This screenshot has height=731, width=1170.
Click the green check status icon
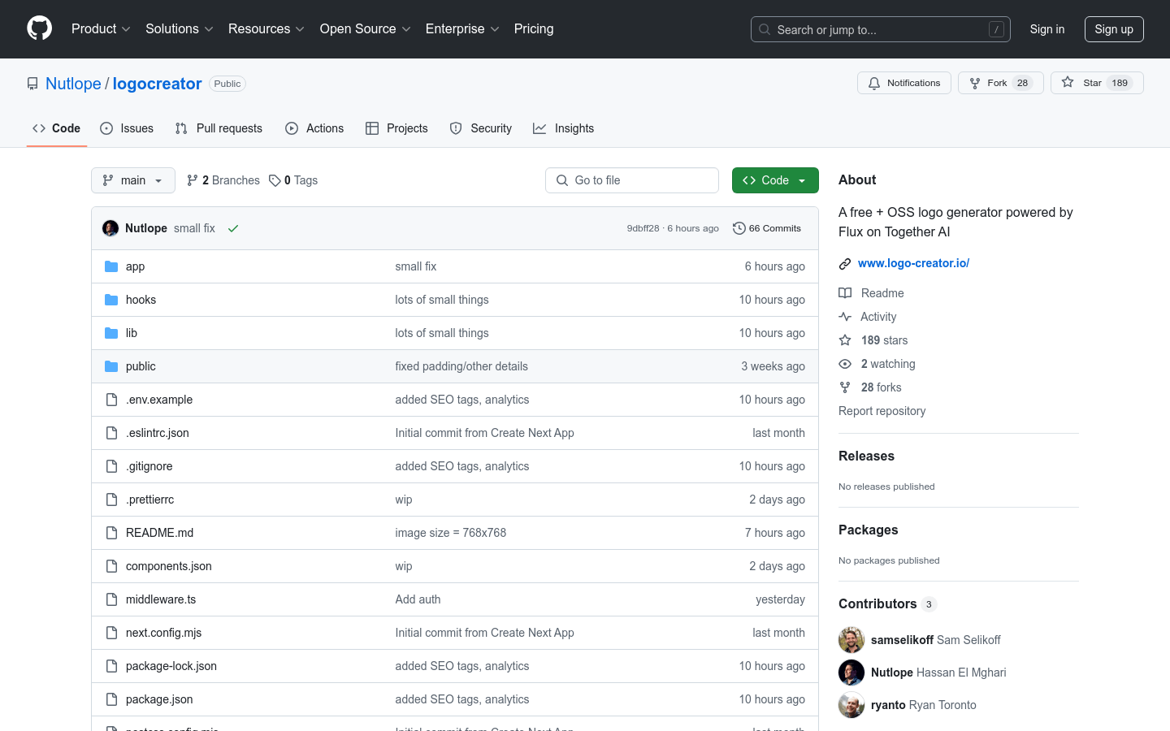[x=233, y=228]
